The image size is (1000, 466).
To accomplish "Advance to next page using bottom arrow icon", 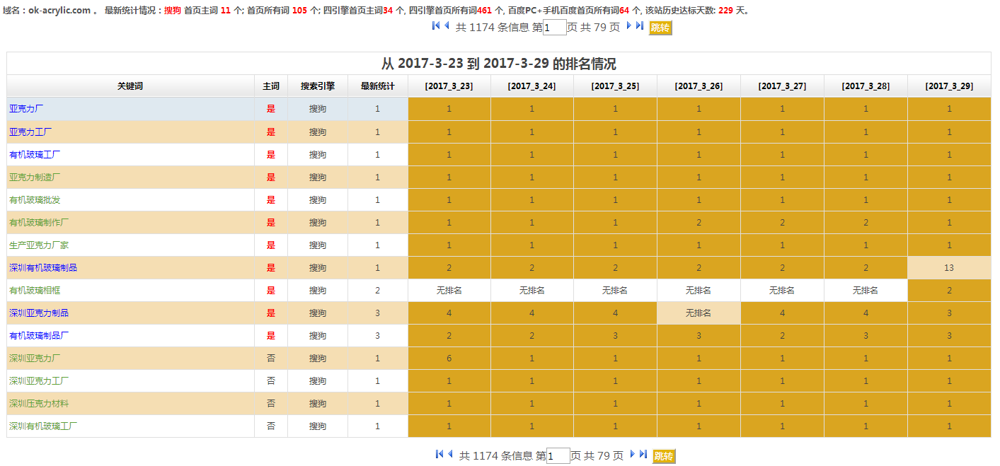I will click(x=632, y=455).
